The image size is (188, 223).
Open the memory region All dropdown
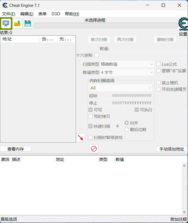121,88
